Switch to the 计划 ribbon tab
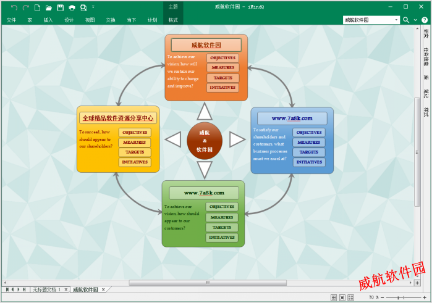Viewport: 432px width, 303px height. tap(152, 20)
